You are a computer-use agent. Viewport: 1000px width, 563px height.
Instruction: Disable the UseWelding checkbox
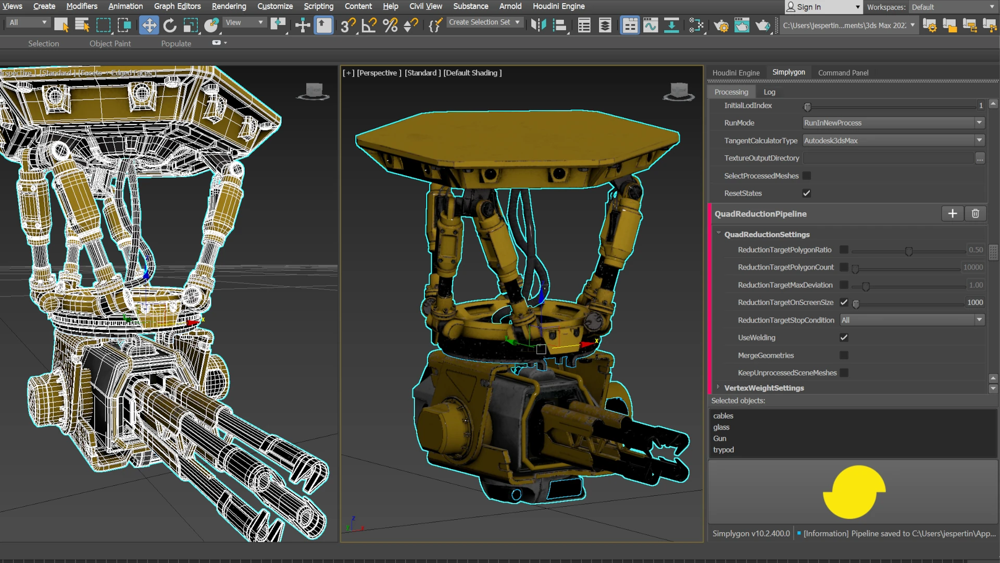(844, 338)
